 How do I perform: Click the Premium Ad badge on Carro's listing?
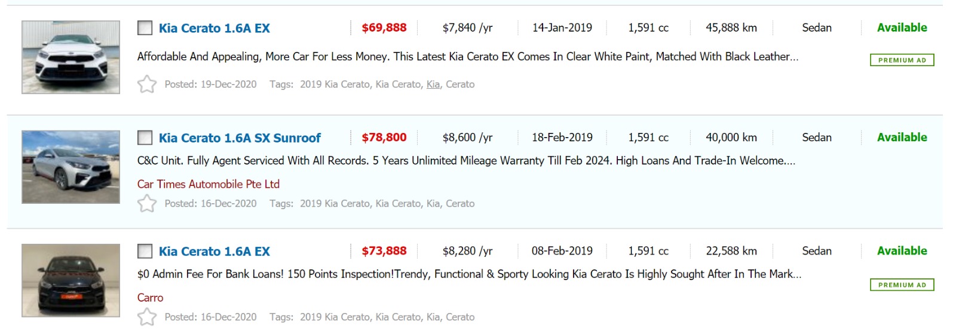[902, 285]
